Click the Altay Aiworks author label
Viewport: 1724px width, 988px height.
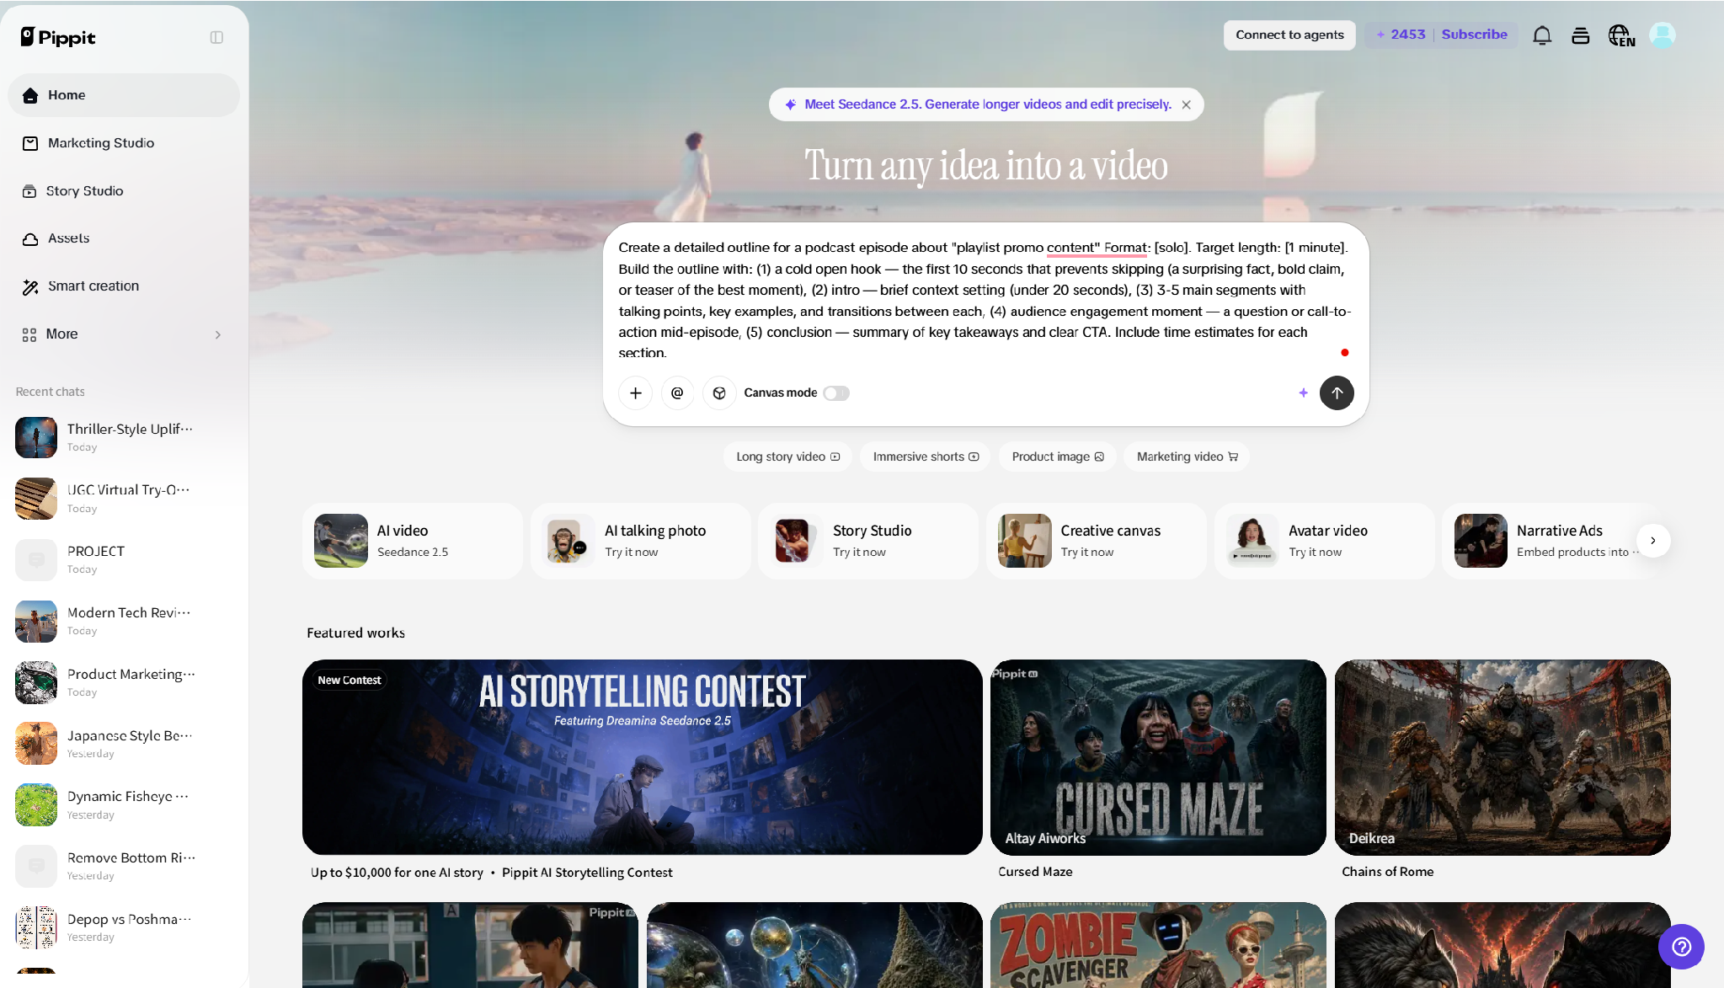click(x=1045, y=838)
